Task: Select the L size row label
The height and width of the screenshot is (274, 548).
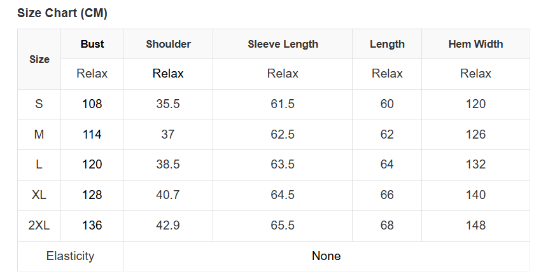Action: tap(39, 165)
